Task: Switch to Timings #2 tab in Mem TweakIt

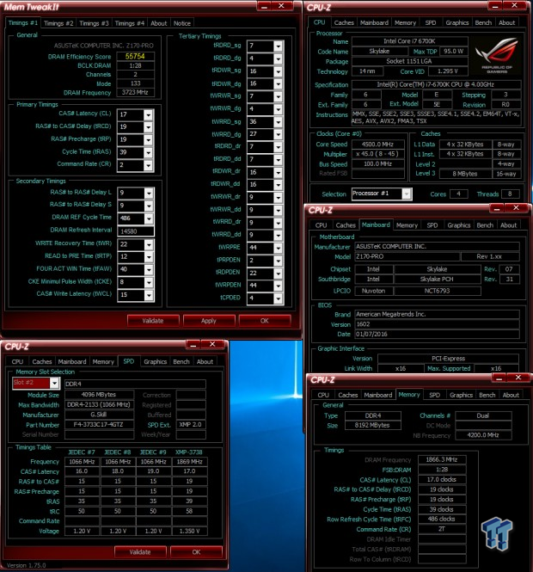Action: (x=58, y=23)
